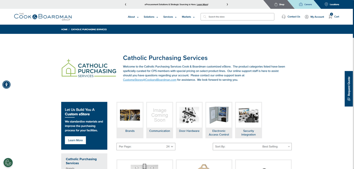Click the My Account user icon
The image size is (354, 169).
(307, 17)
